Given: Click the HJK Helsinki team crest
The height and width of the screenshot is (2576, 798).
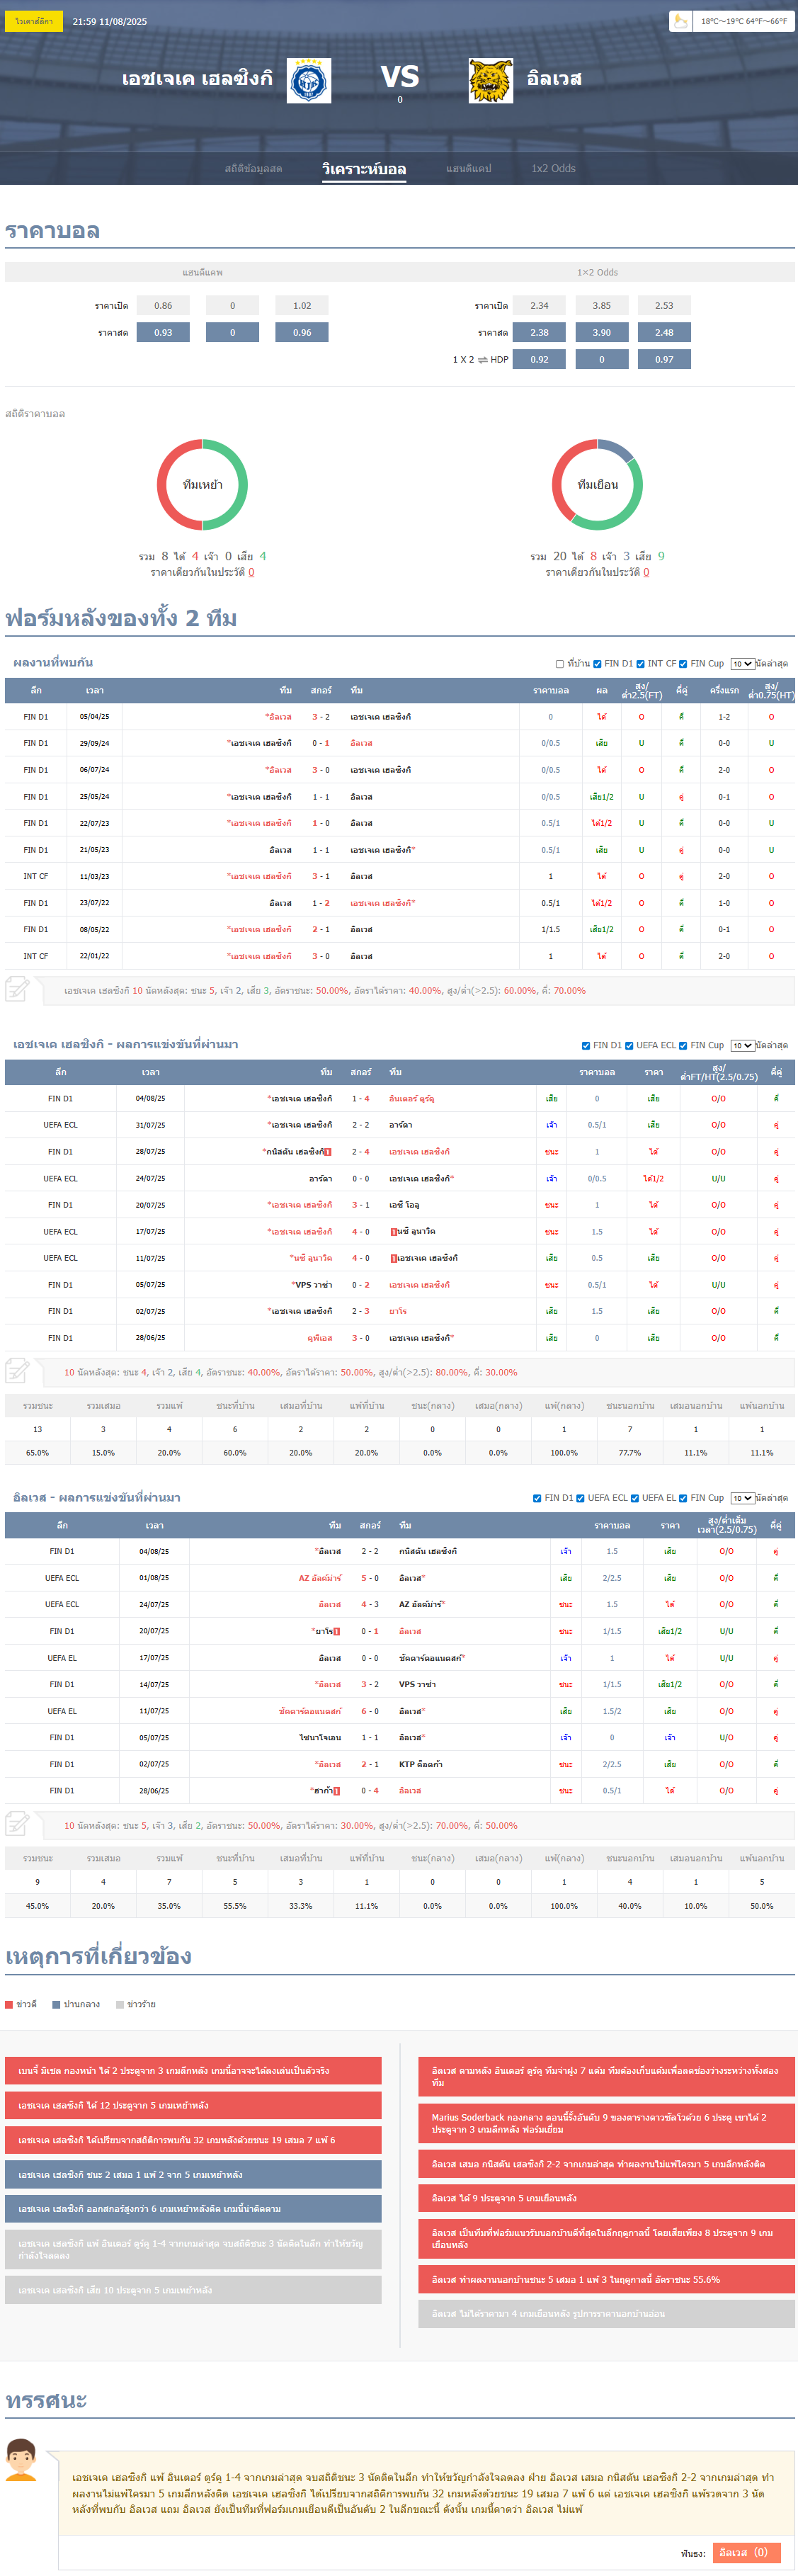Looking at the screenshot, I should tap(309, 80).
